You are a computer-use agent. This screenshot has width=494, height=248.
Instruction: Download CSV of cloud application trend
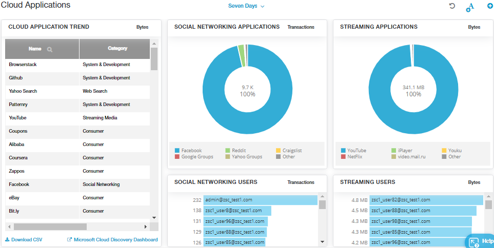[x=24, y=240]
